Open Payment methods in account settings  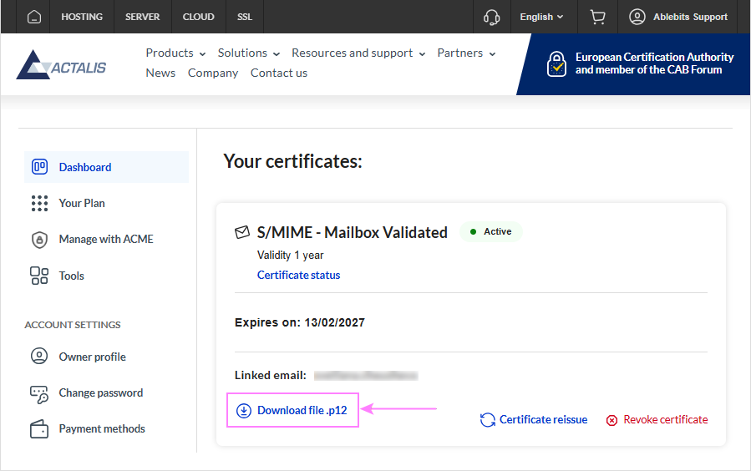click(x=101, y=428)
